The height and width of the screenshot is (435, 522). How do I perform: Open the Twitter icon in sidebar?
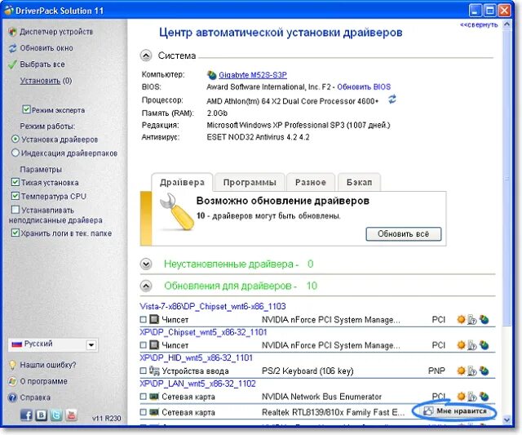pyautogui.click(x=56, y=415)
